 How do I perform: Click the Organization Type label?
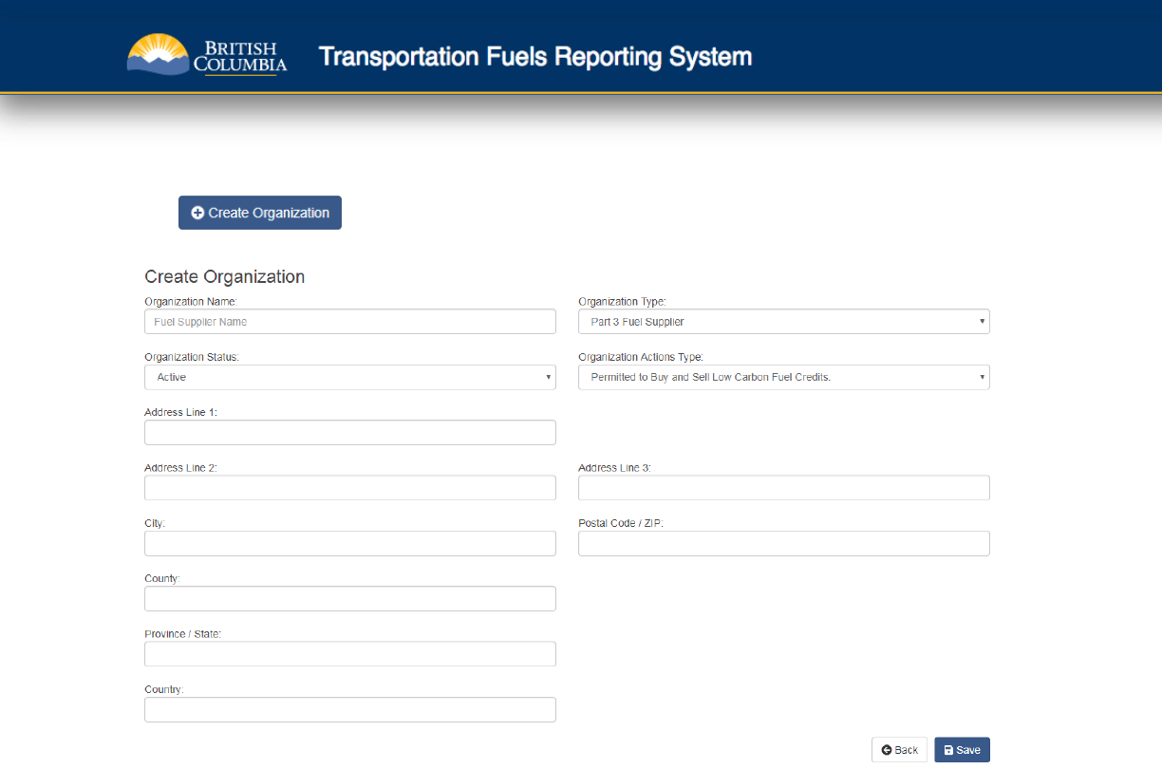pyautogui.click(x=622, y=302)
